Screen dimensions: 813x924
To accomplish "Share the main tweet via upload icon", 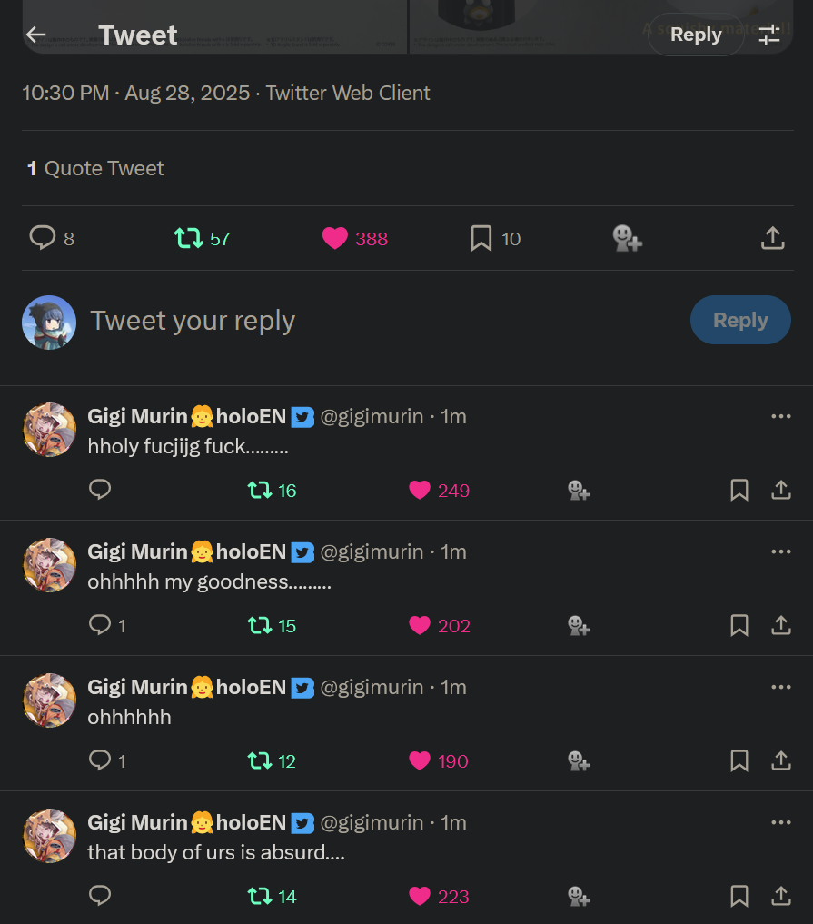I will [x=772, y=238].
